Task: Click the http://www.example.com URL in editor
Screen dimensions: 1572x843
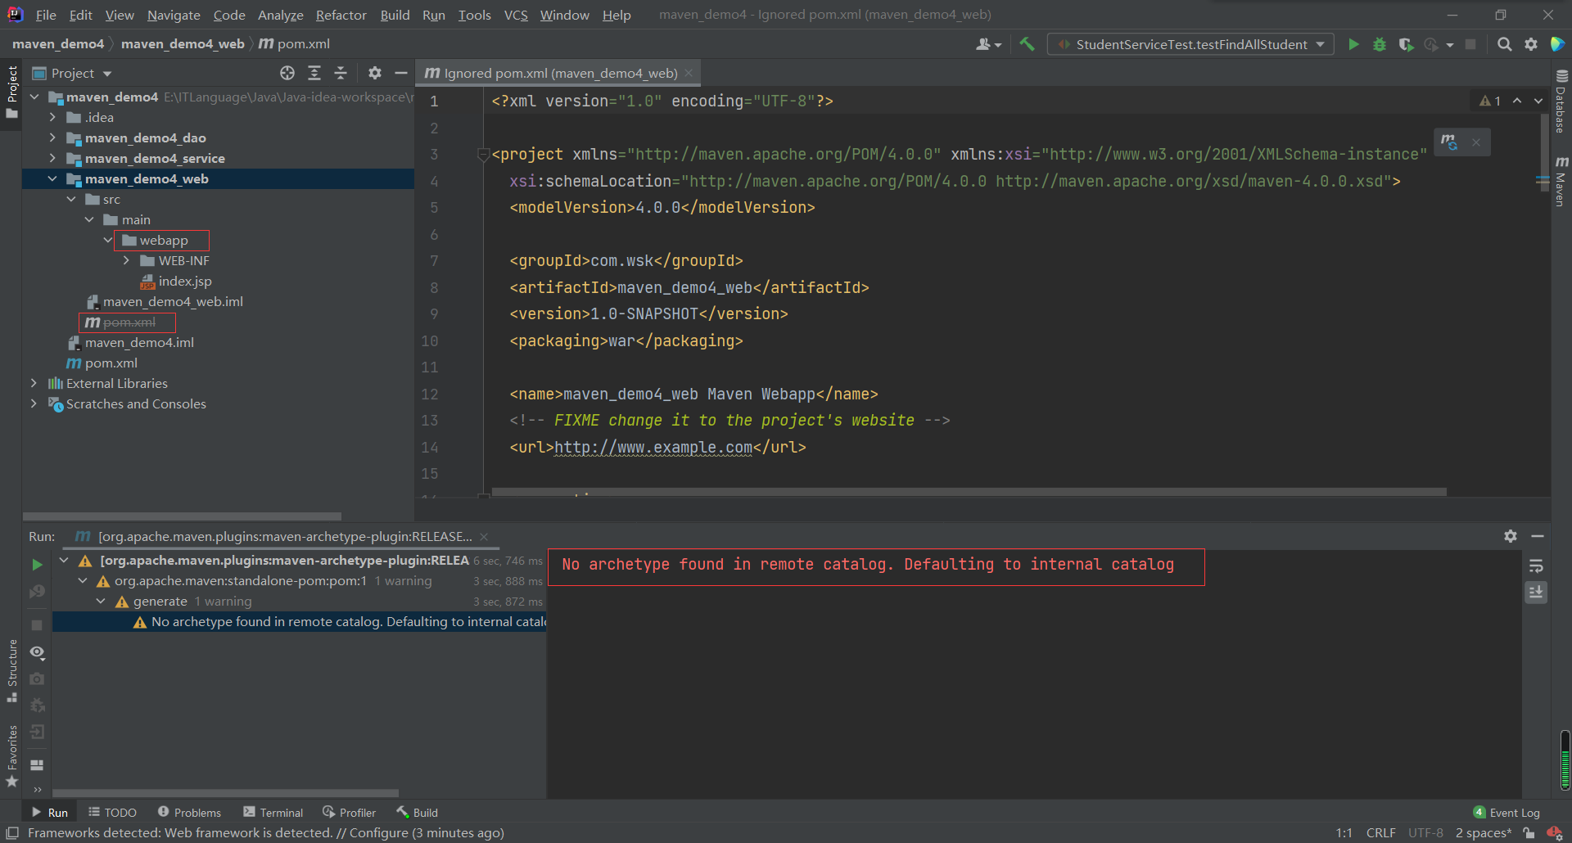Action: click(653, 447)
